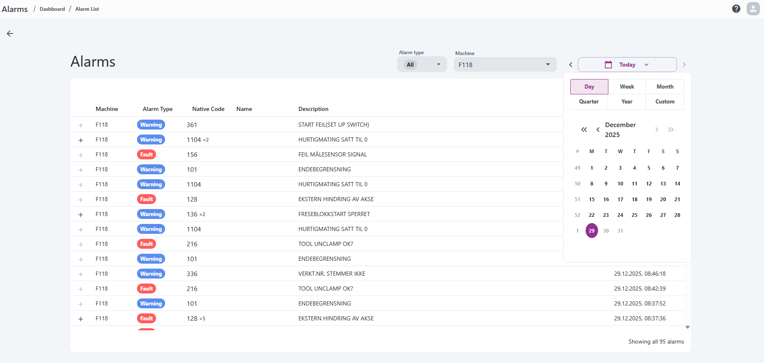
Task: Go to previous month in calendar
Action: tap(598, 130)
